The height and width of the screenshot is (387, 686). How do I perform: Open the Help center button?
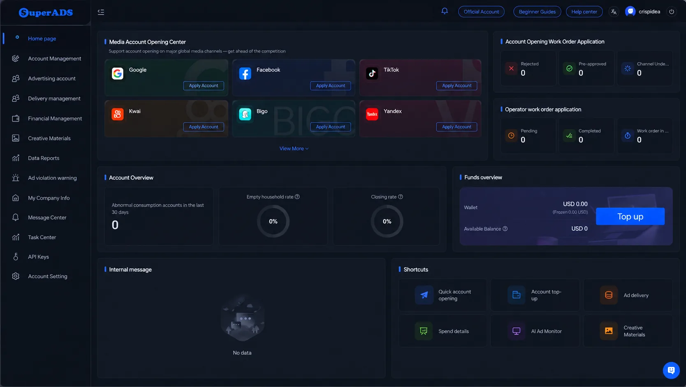point(584,11)
